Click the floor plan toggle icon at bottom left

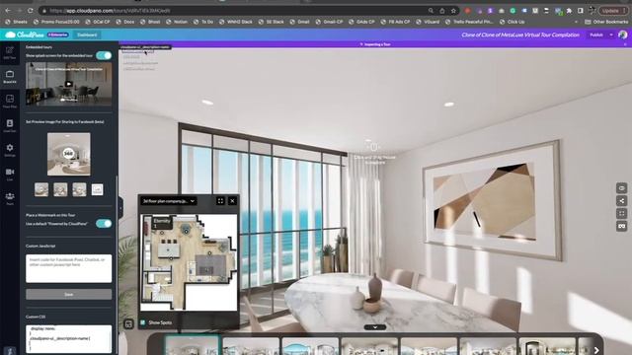pyautogui.click(x=128, y=324)
